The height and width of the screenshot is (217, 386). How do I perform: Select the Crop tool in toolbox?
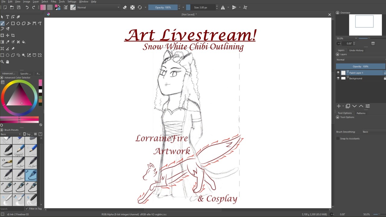13,35
